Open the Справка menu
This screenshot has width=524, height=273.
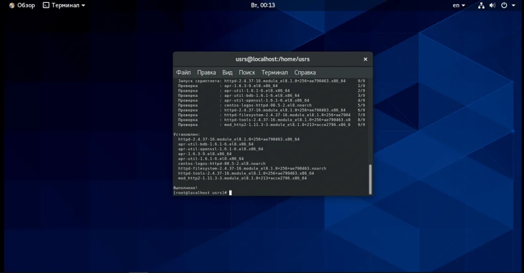click(305, 72)
